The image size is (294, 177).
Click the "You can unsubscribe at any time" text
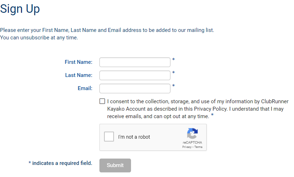click(x=39, y=38)
